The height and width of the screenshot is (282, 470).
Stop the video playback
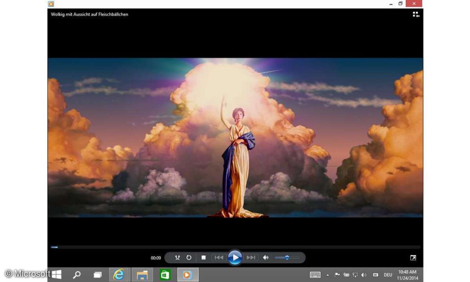pyautogui.click(x=204, y=257)
